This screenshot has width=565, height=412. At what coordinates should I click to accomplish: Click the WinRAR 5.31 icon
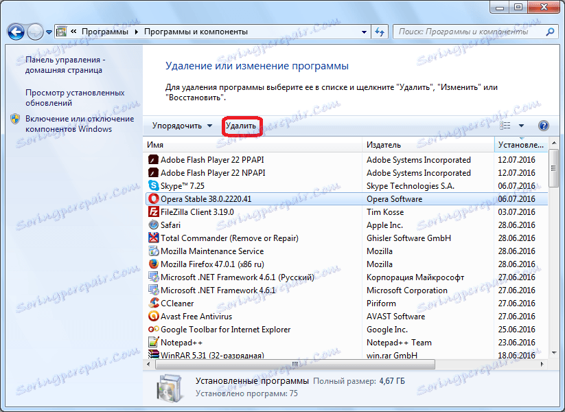click(x=154, y=354)
